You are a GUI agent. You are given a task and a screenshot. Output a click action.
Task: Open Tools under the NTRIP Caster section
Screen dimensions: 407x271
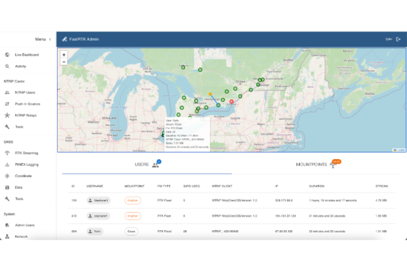(x=19, y=127)
